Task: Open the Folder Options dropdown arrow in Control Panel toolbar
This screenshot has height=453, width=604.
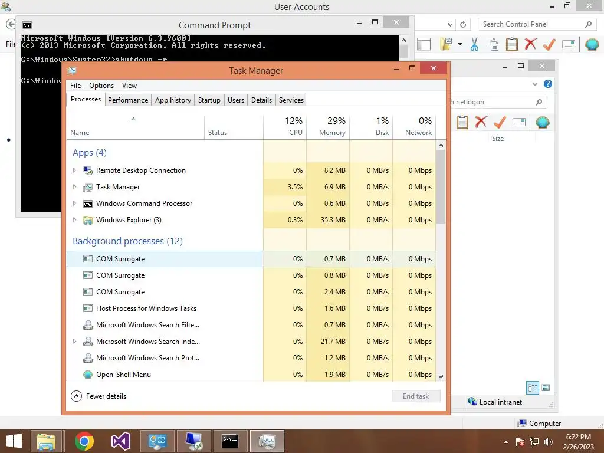Action: pos(460,44)
